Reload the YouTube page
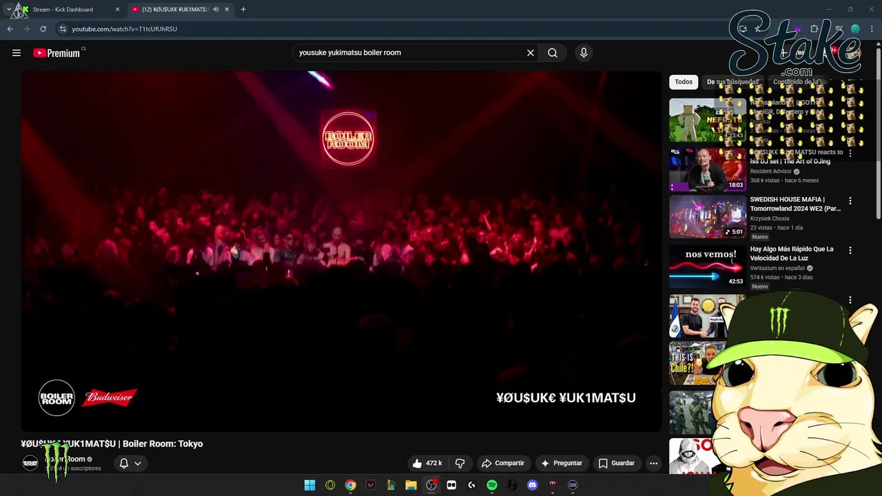 pos(43,29)
